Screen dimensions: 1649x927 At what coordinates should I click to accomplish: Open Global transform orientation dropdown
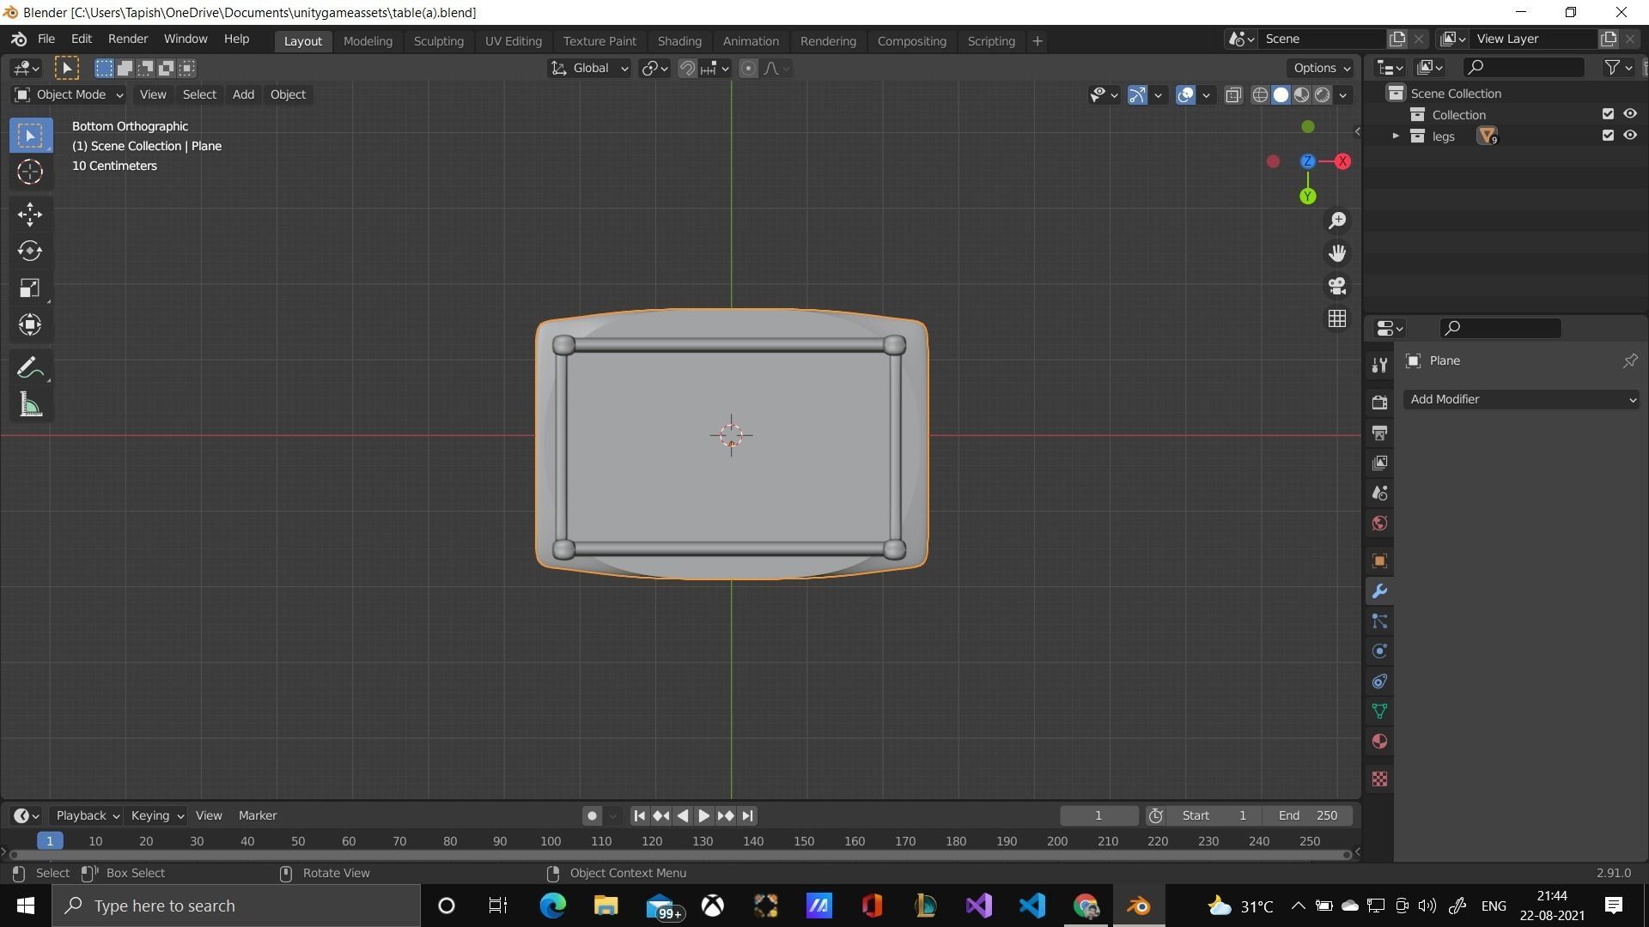(589, 69)
